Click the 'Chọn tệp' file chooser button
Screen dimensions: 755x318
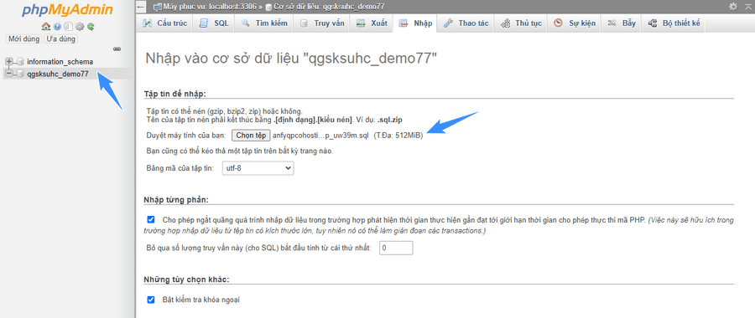pyautogui.click(x=251, y=136)
